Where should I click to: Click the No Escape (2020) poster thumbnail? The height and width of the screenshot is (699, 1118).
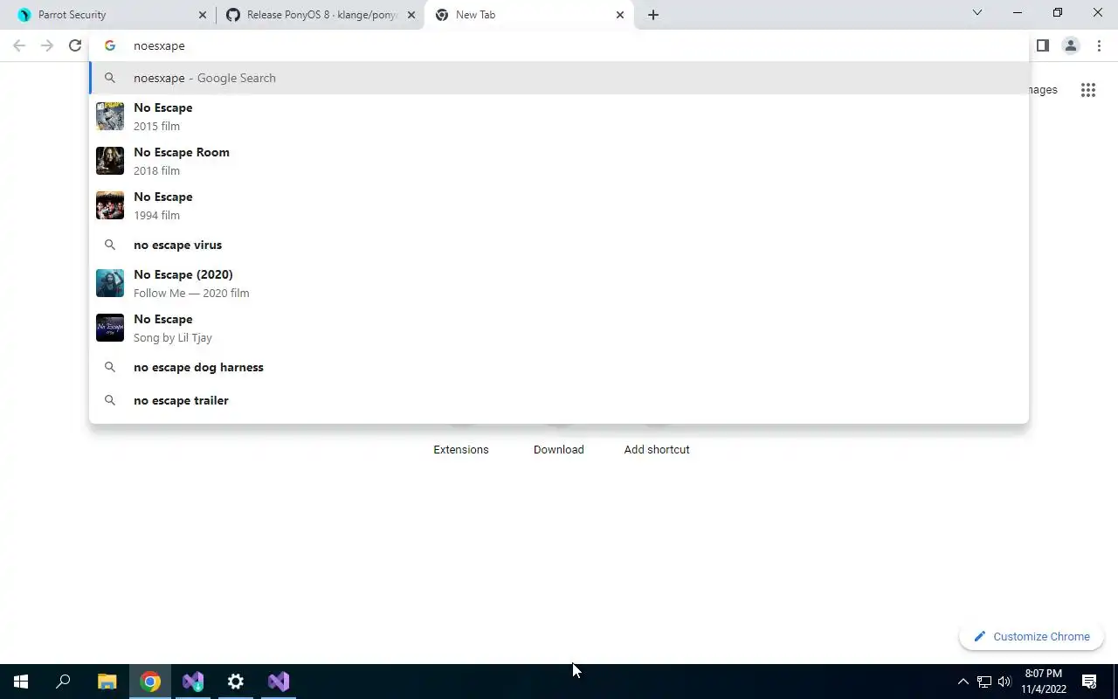pyautogui.click(x=110, y=283)
